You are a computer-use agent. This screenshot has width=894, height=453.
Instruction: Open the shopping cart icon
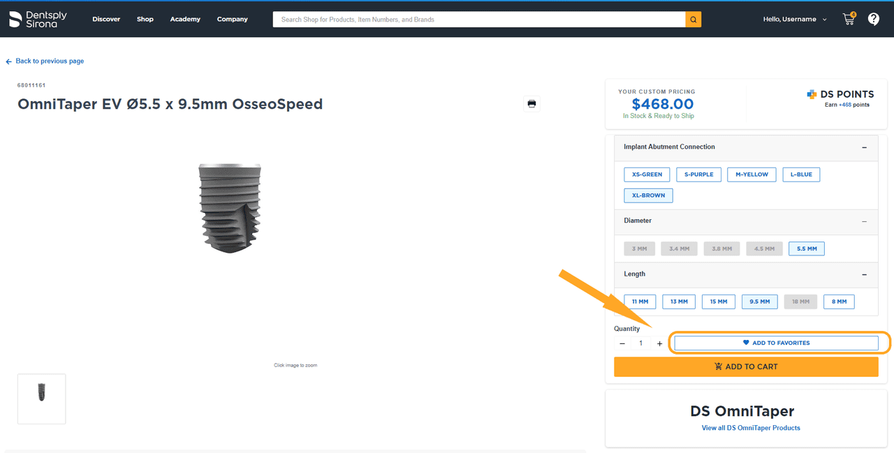pyautogui.click(x=849, y=19)
